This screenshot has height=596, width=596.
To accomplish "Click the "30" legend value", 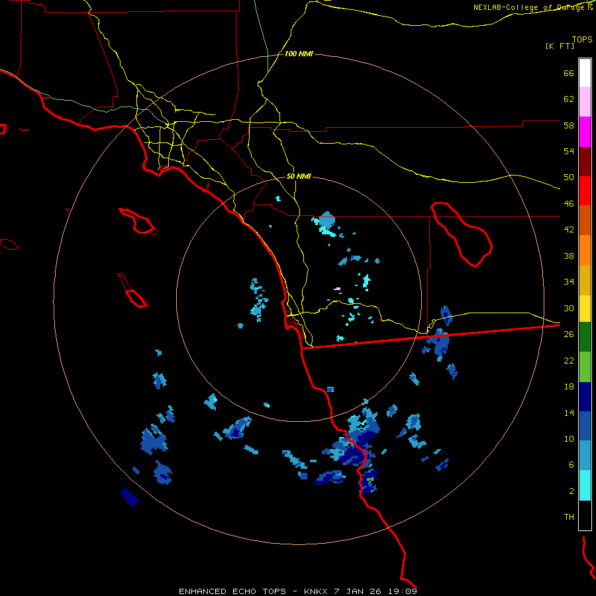I will (569, 308).
